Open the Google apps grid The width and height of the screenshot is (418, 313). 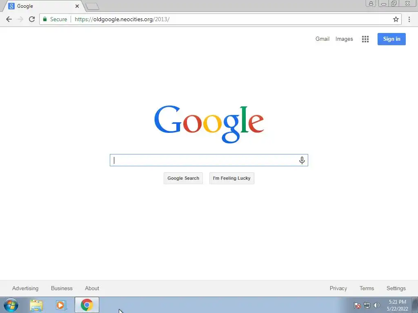coord(365,39)
